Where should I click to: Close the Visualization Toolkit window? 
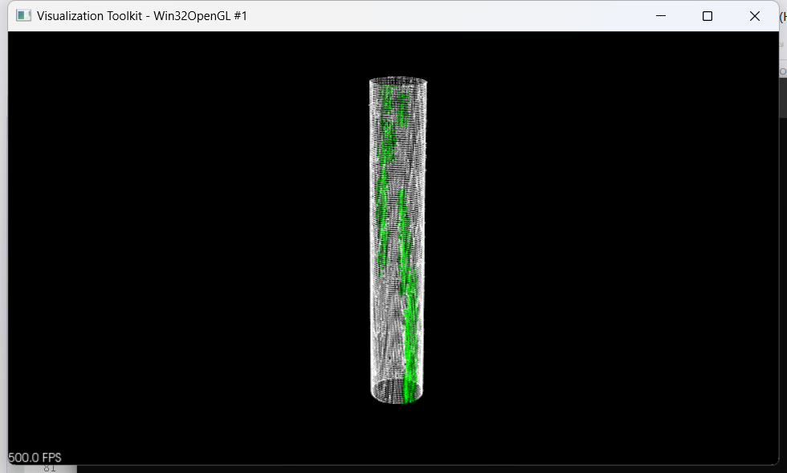pyautogui.click(x=754, y=16)
